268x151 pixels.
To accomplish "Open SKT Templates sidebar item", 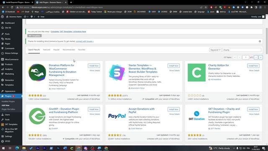I will 11,124.
